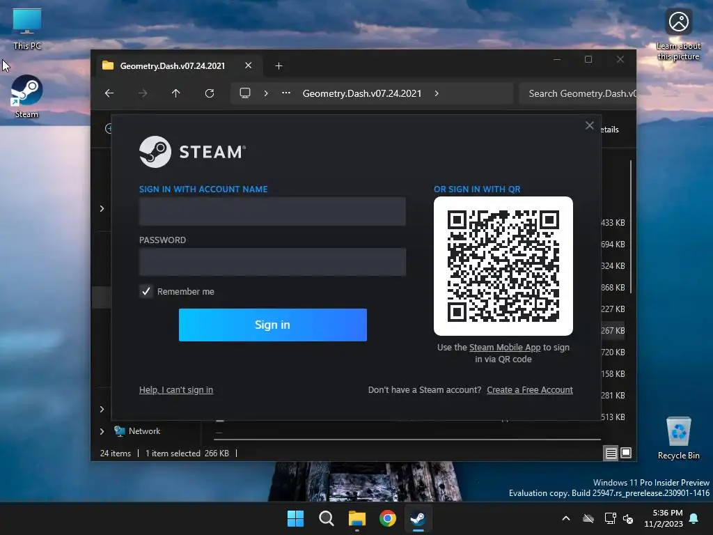Expand the navigation chevron above Network
Viewport: 713px width, 535px height.
pyautogui.click(x=102, y=409)
